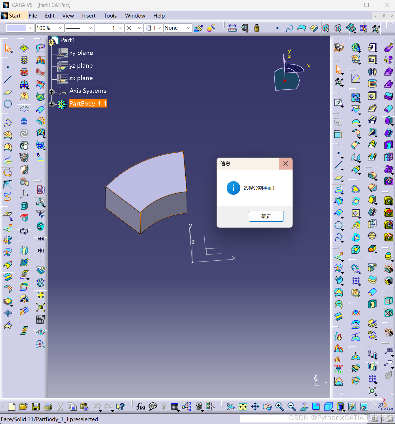Expand the Axis Systems tree node

(x=51, y=91)
